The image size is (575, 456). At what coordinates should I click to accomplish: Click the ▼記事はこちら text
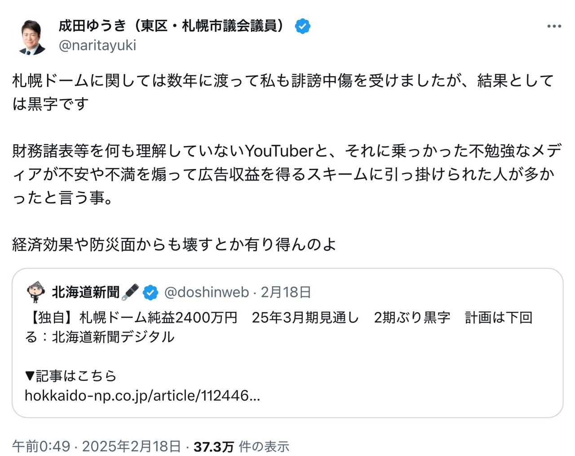pyautogui.click(x=71, y=376)
